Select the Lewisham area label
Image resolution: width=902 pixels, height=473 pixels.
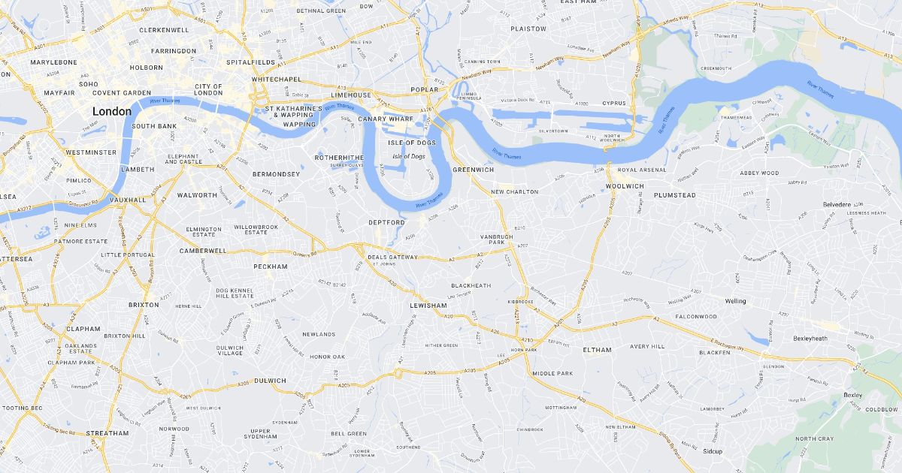428,306
